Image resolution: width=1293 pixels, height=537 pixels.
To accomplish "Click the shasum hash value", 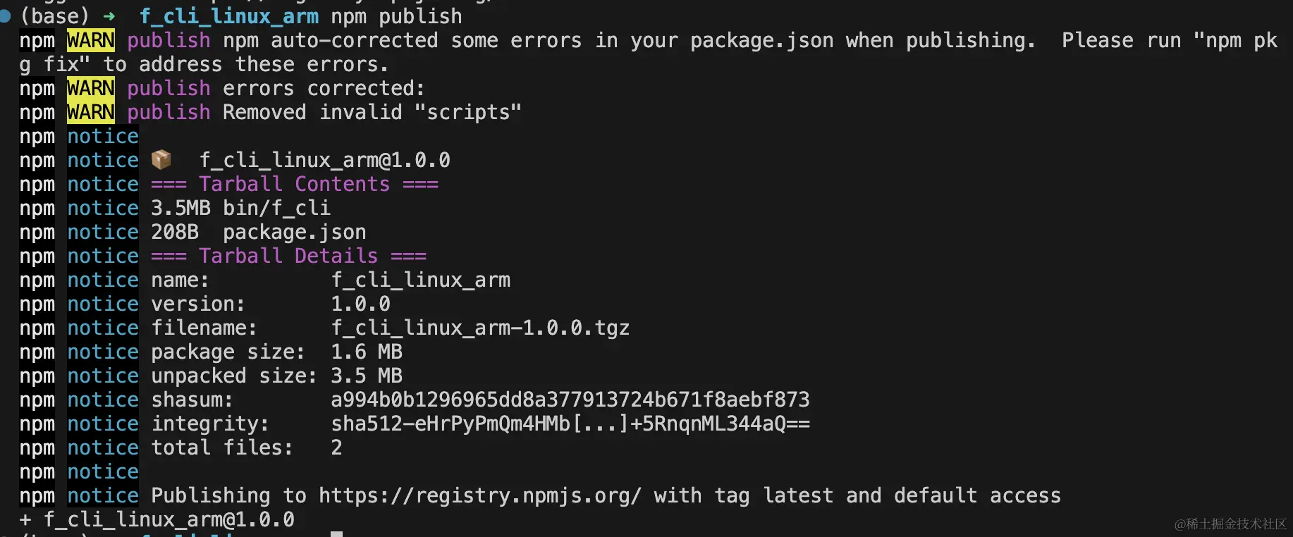I will point(570,400).
